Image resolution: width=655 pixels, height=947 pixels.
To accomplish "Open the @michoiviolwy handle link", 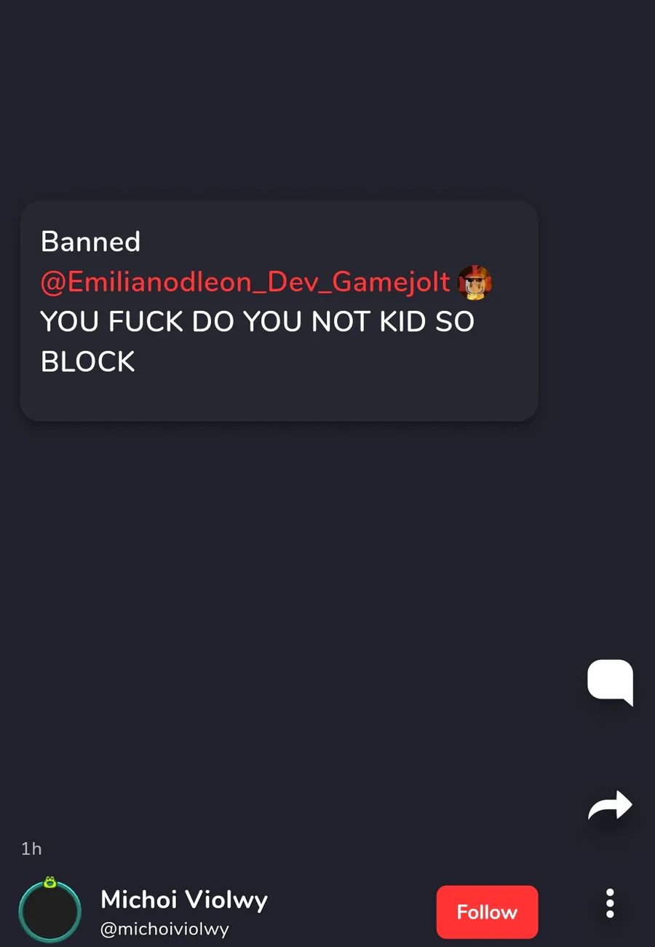I will [164, 930].
